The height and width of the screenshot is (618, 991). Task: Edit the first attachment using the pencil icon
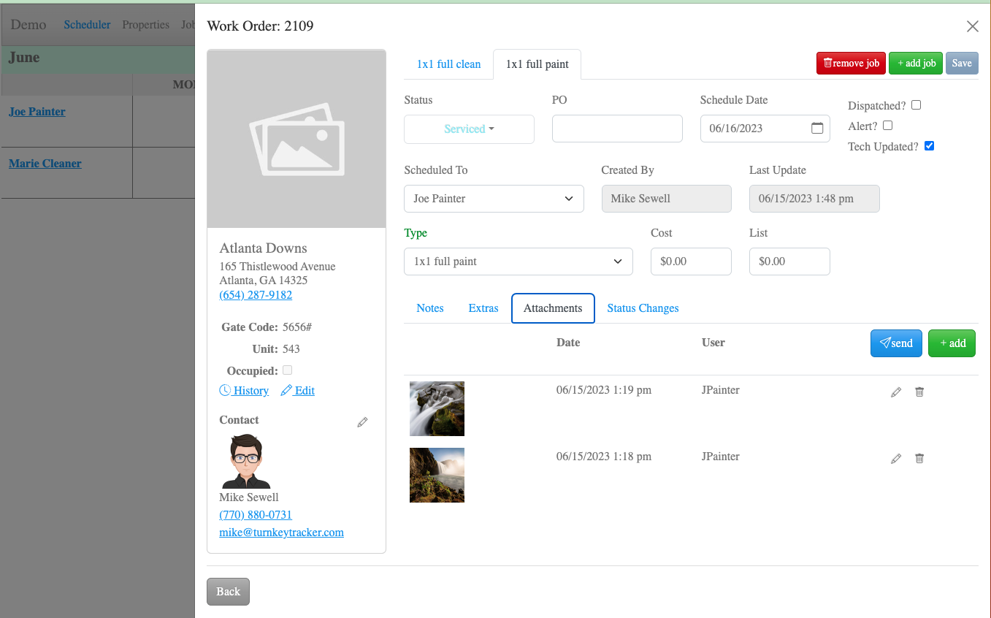tap(896, 392)
